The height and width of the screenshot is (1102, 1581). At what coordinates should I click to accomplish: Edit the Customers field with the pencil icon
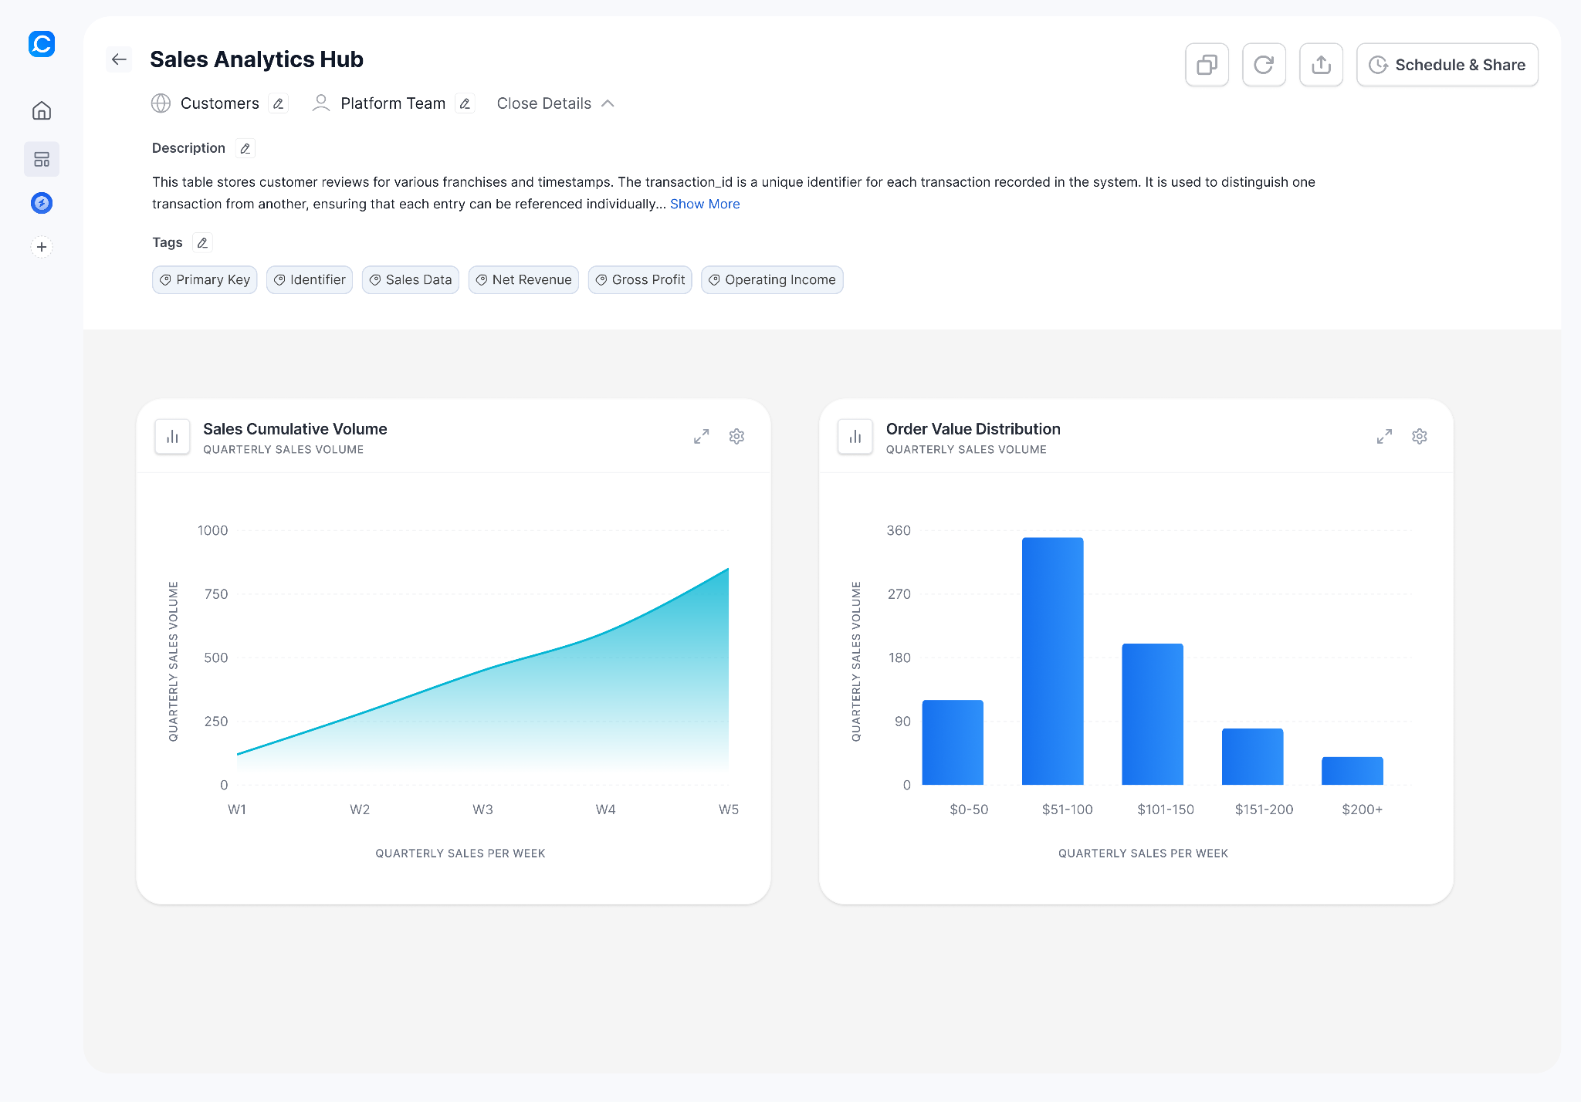278,103
